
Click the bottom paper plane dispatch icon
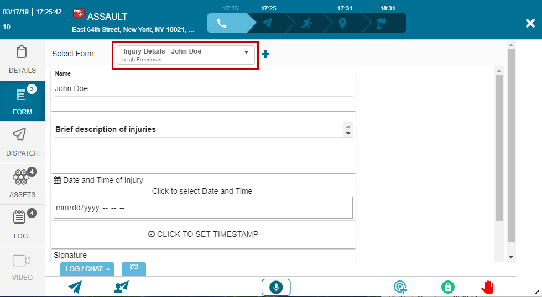coord(75,287)
